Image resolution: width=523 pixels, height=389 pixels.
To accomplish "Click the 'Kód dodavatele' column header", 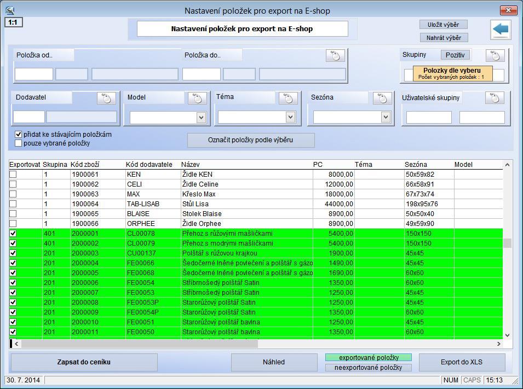I will coord(149,165).
